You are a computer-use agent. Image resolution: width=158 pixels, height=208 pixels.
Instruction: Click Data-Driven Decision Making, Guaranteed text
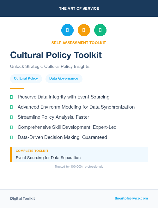pos(62,137)
